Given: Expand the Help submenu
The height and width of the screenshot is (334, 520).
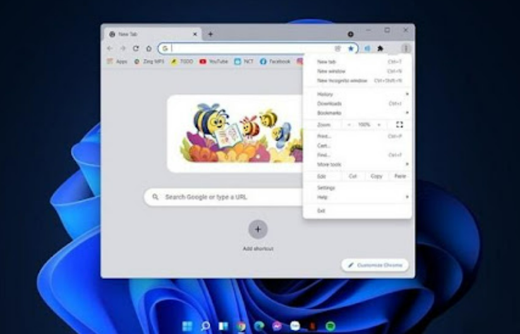Looking at the screenshot, I should tap(358, 197).
